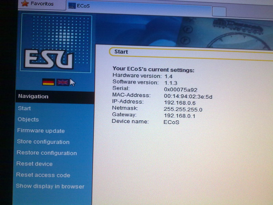The height and width of the screenshot is (205, 273).
Task: Click the 'Netmask:' label
Action: (125, 108)
